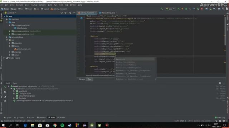Open the app run configuration dropdown
This screenshot has height=128, width=229.
coord(170,9)
